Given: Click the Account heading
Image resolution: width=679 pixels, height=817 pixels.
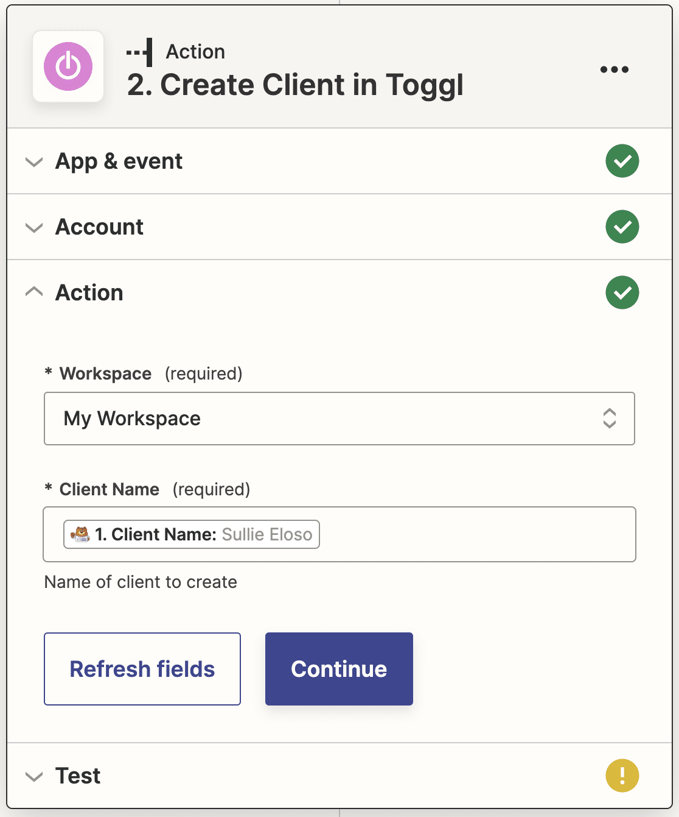Looking at the screenshot, I should click(x=100, y=227).
